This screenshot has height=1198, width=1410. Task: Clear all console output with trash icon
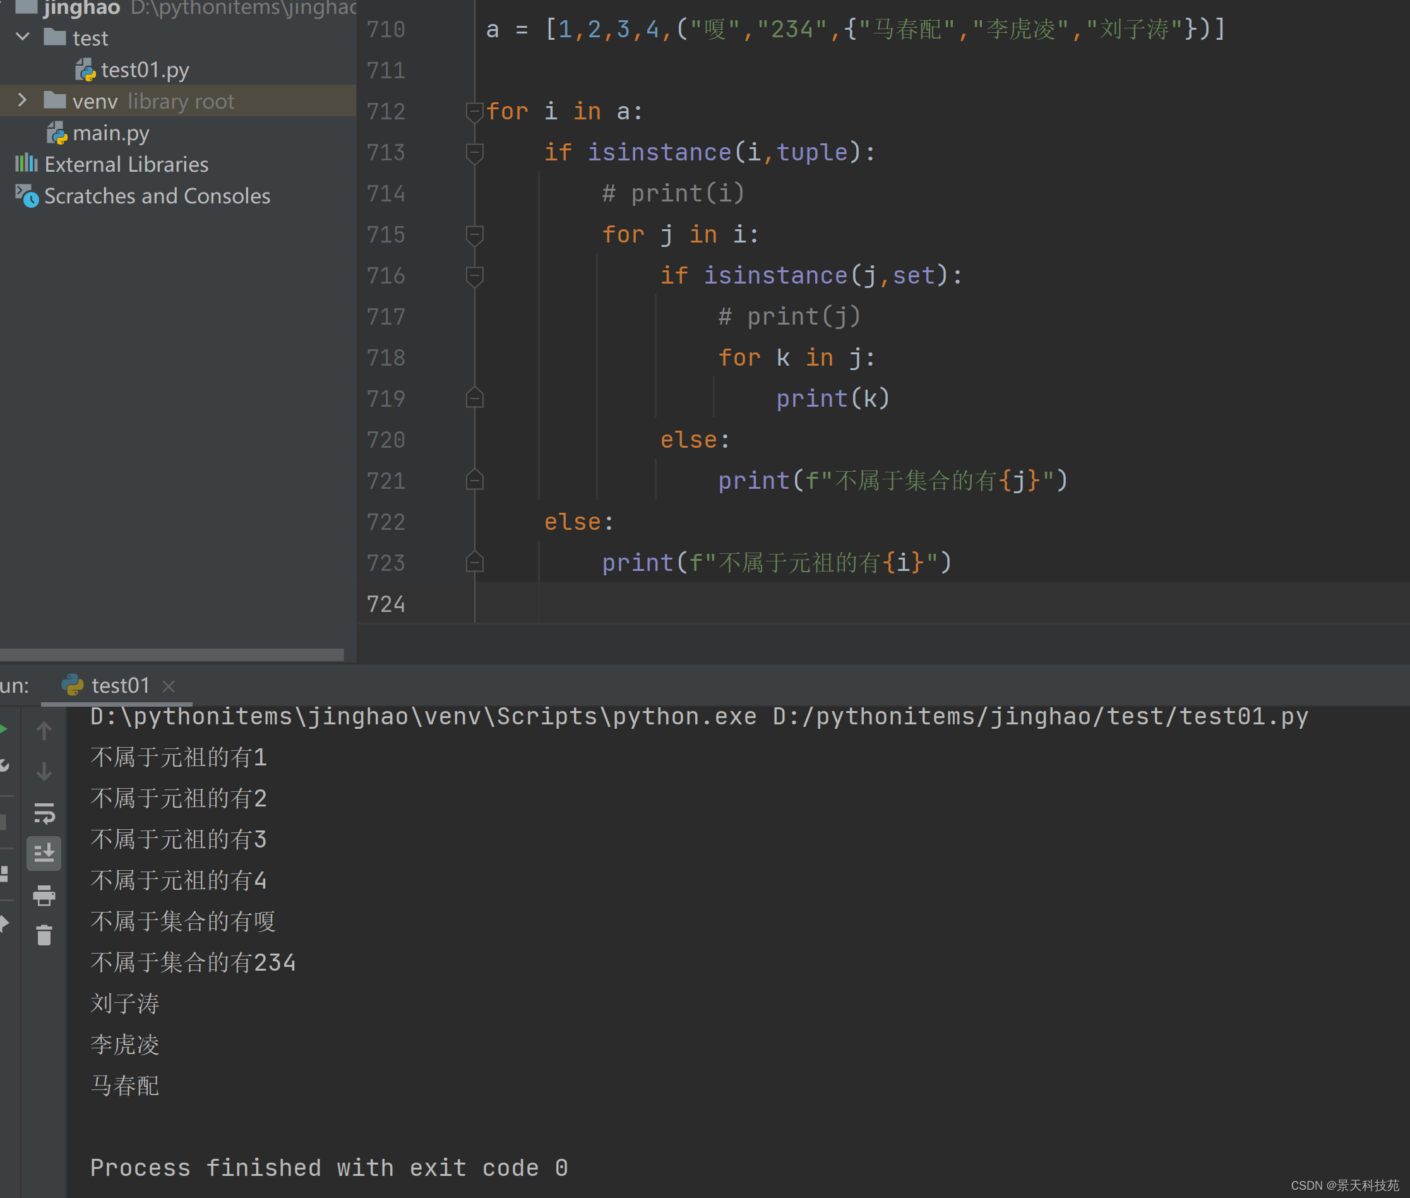[44, 935]
